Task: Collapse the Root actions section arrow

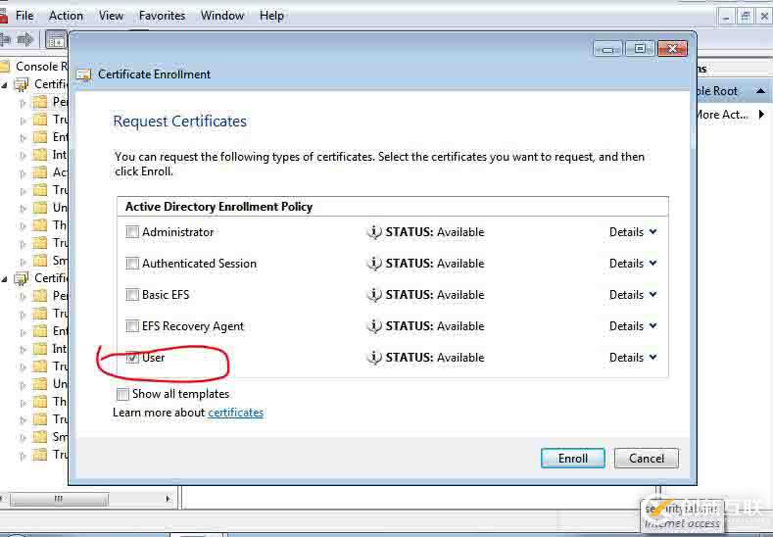Action: [760, 91]
